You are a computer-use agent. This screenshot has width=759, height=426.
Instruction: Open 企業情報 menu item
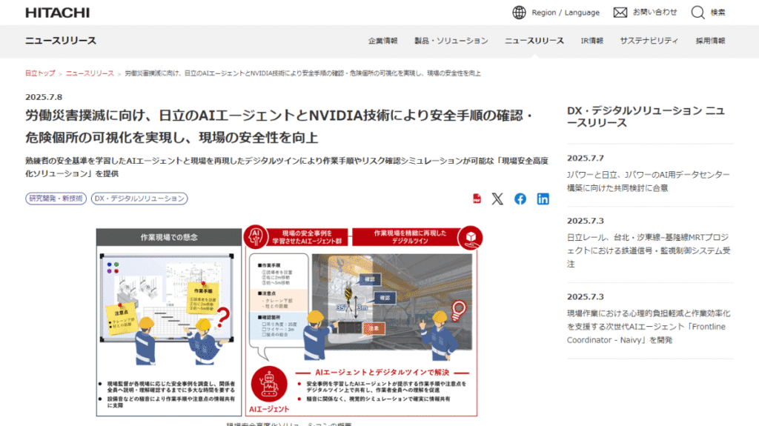(x=383, y=41)
